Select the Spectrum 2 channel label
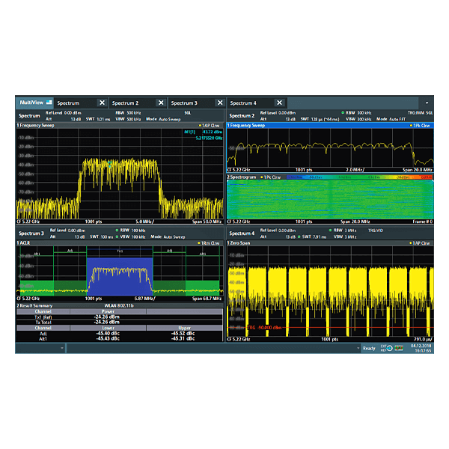The height and width of the screenshot is (449, 449). click(x=242, y=116)
